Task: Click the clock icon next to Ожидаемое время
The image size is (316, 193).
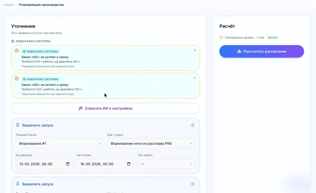Action: (x=221, y=37)
